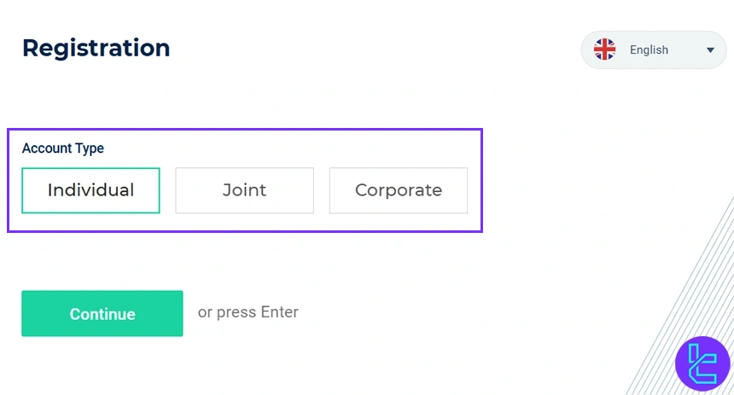Open the corner floating logo widget
The image size is (734, 395).
click(702, 363)
